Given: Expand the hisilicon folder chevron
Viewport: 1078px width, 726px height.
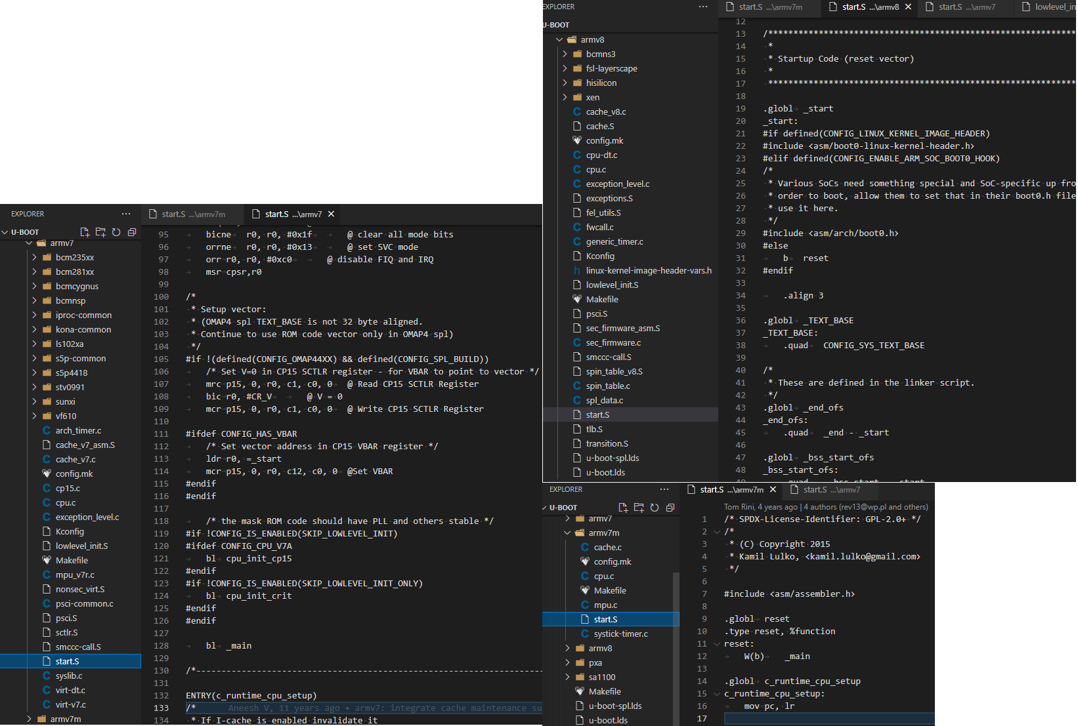Looking at the screenshot, I should click(565, 83).
